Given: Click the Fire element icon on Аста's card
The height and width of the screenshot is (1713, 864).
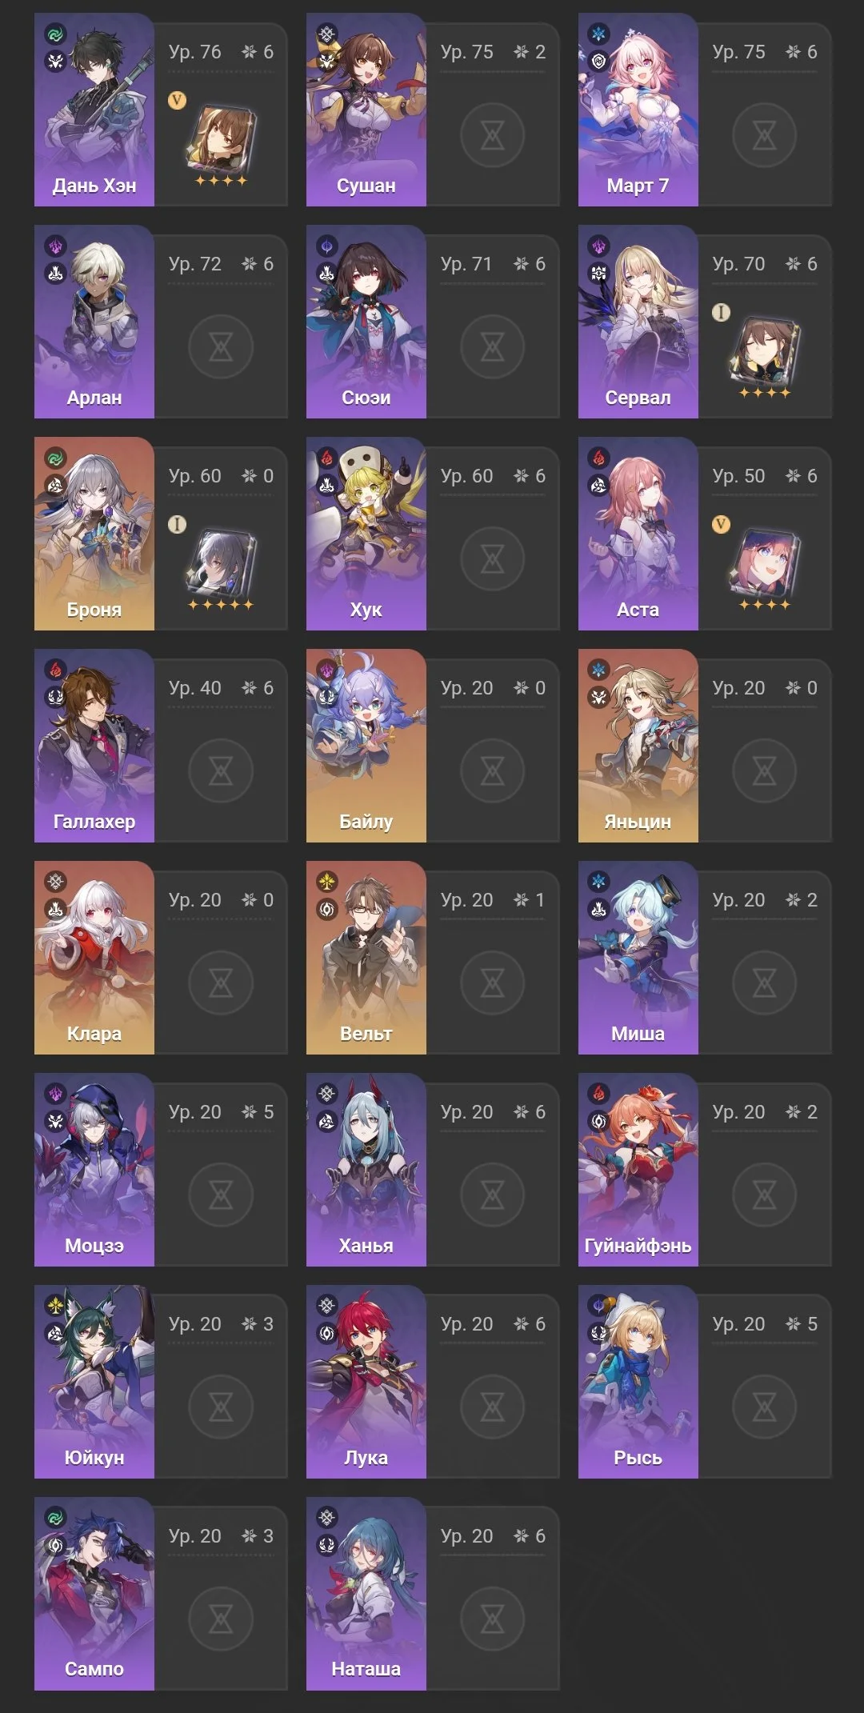Looking at the screenshot, I should [599, 459].
